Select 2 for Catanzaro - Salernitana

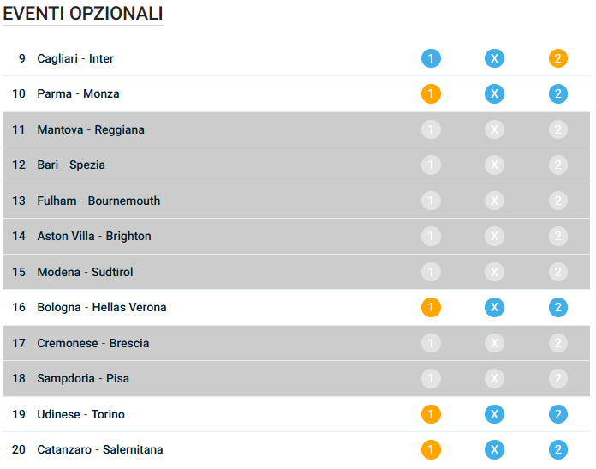point(558,449)
